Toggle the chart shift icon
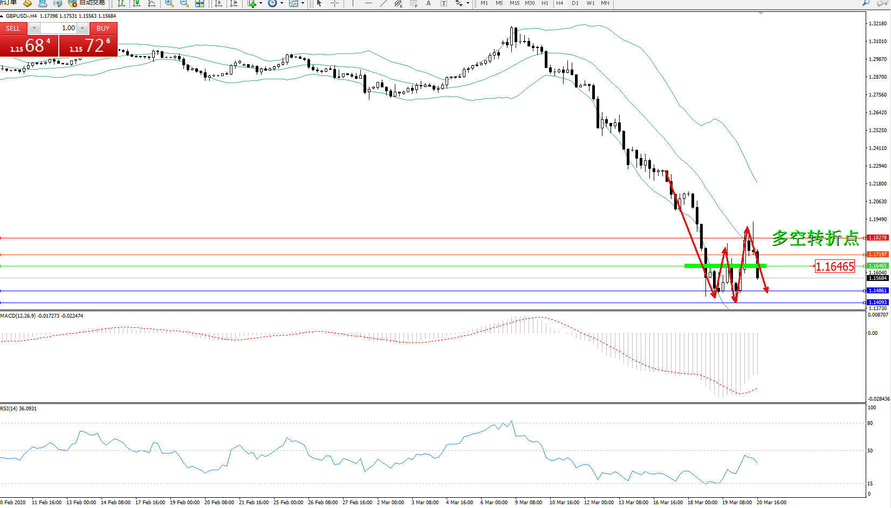Viewport: 891px width, 508px height. click(234, 3)
